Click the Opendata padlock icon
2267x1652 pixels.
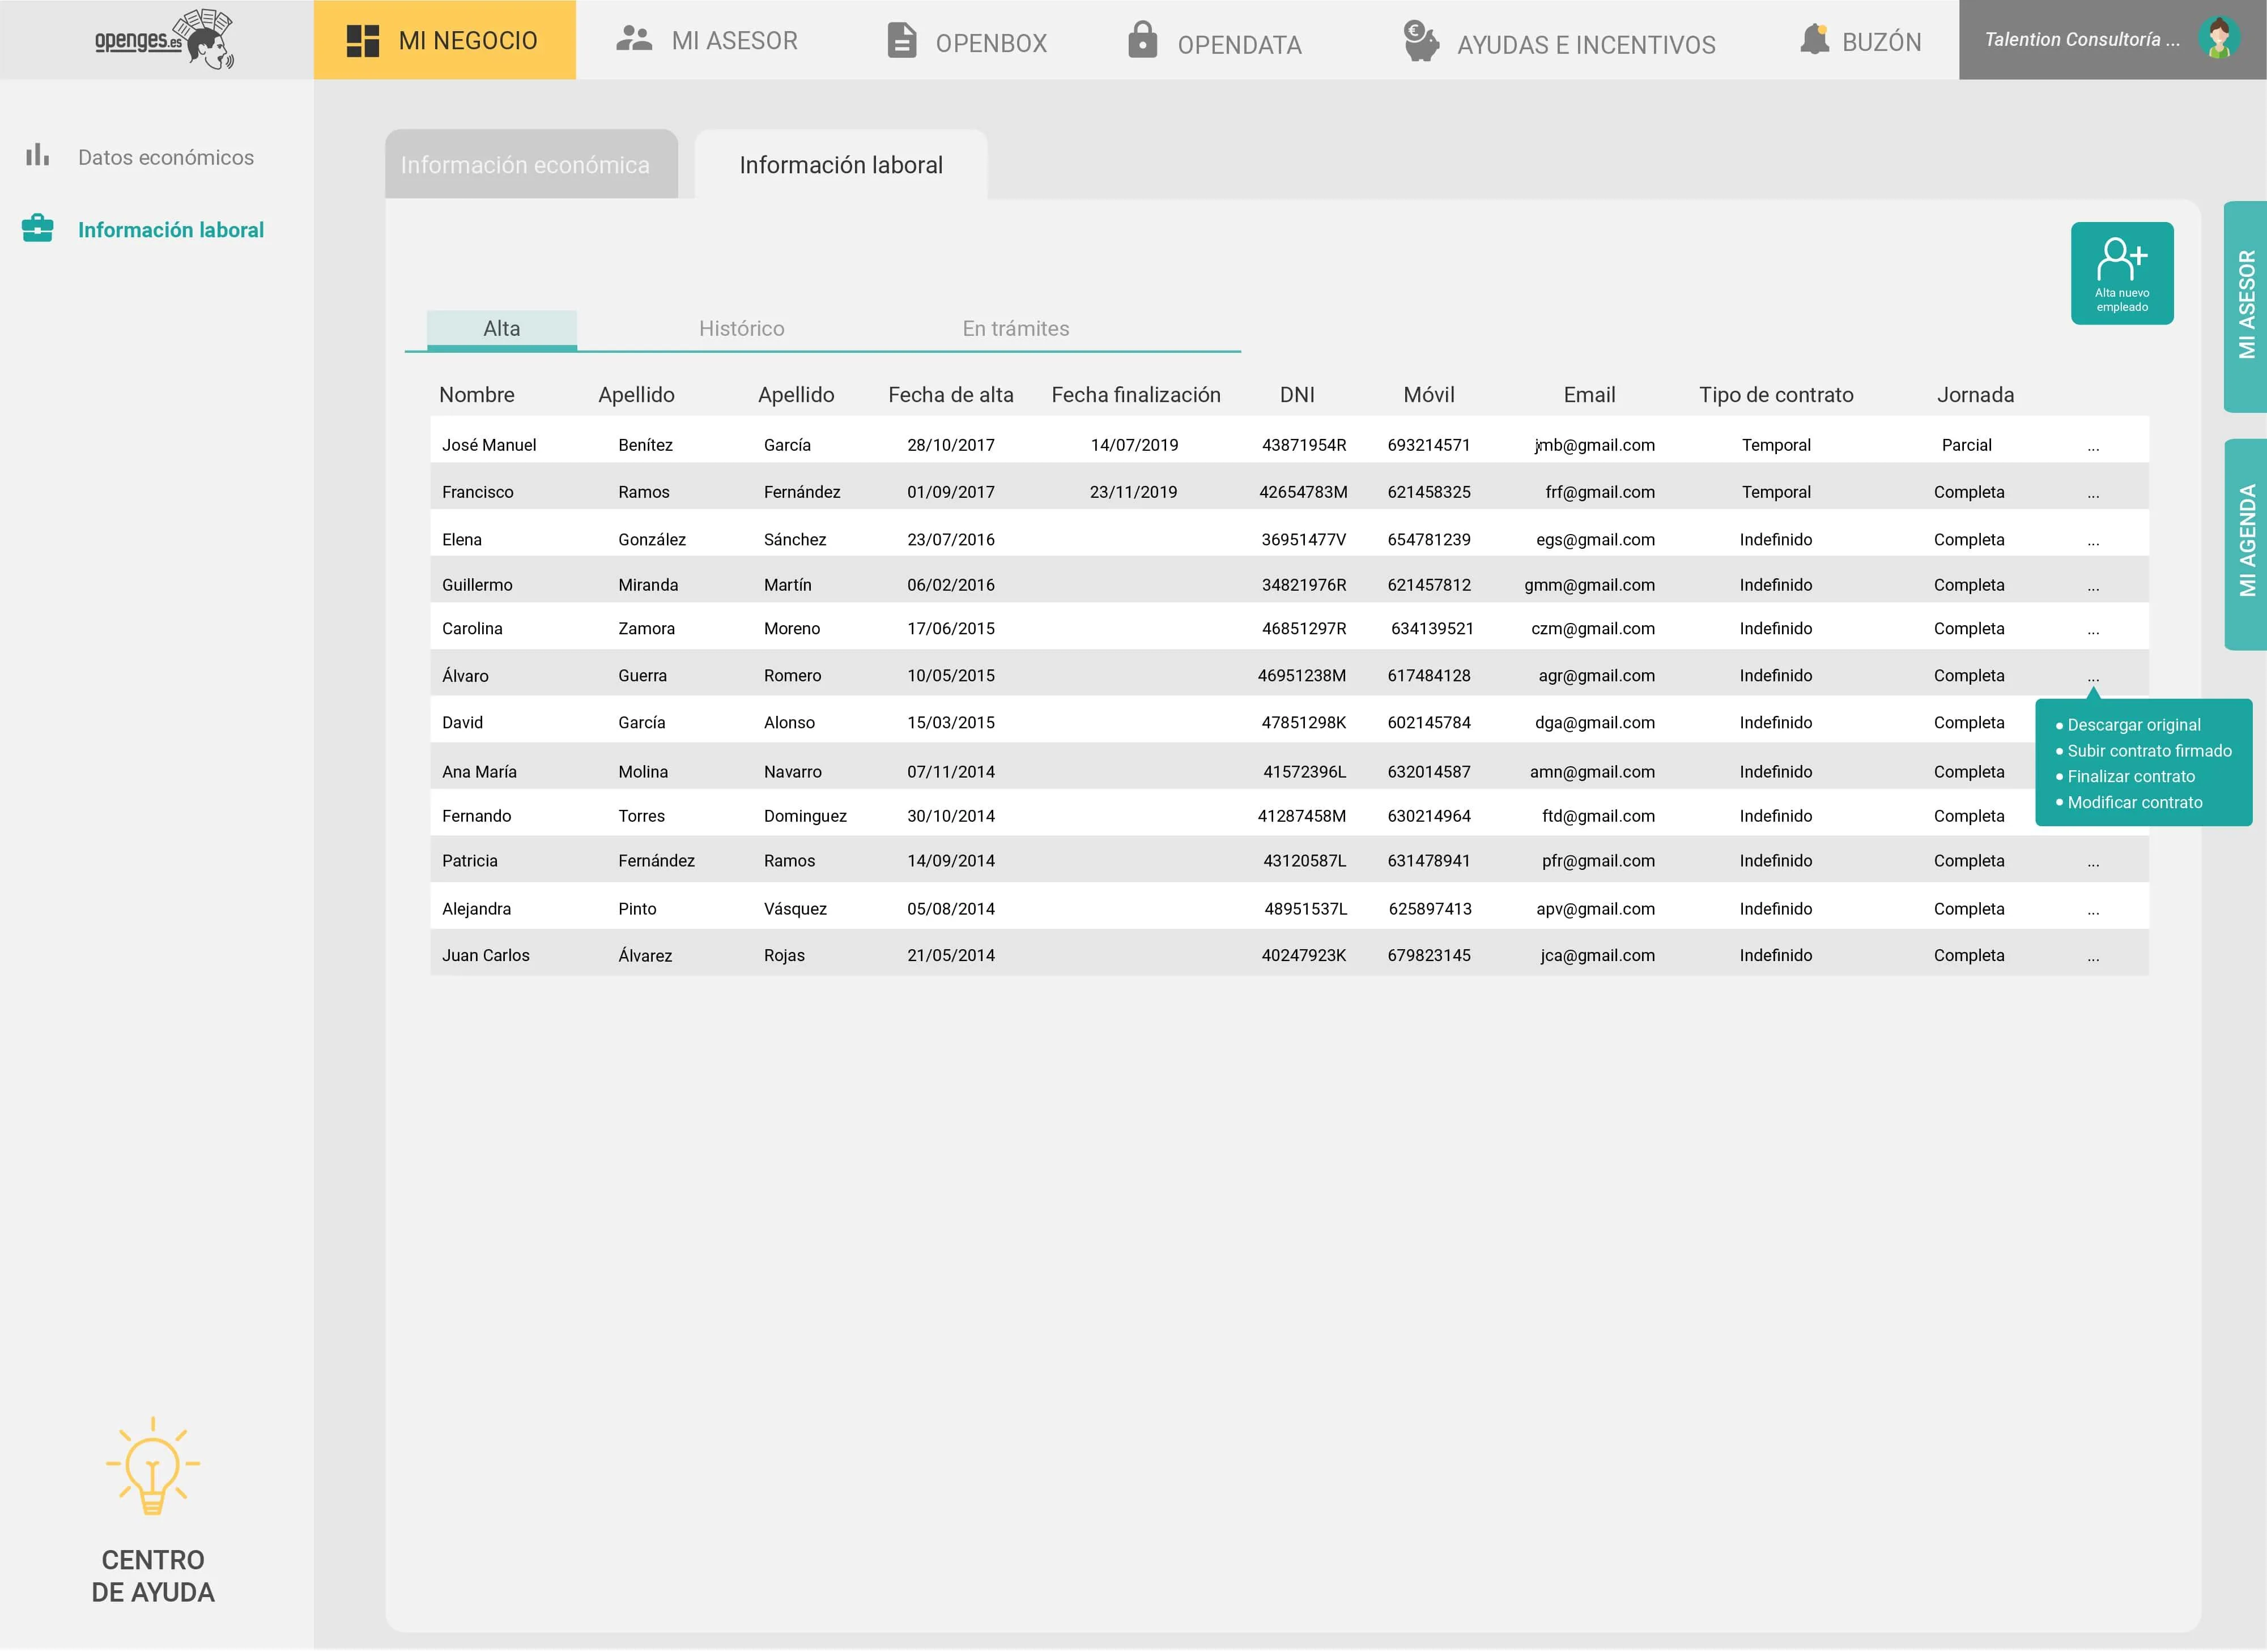tap(1142, 40)
